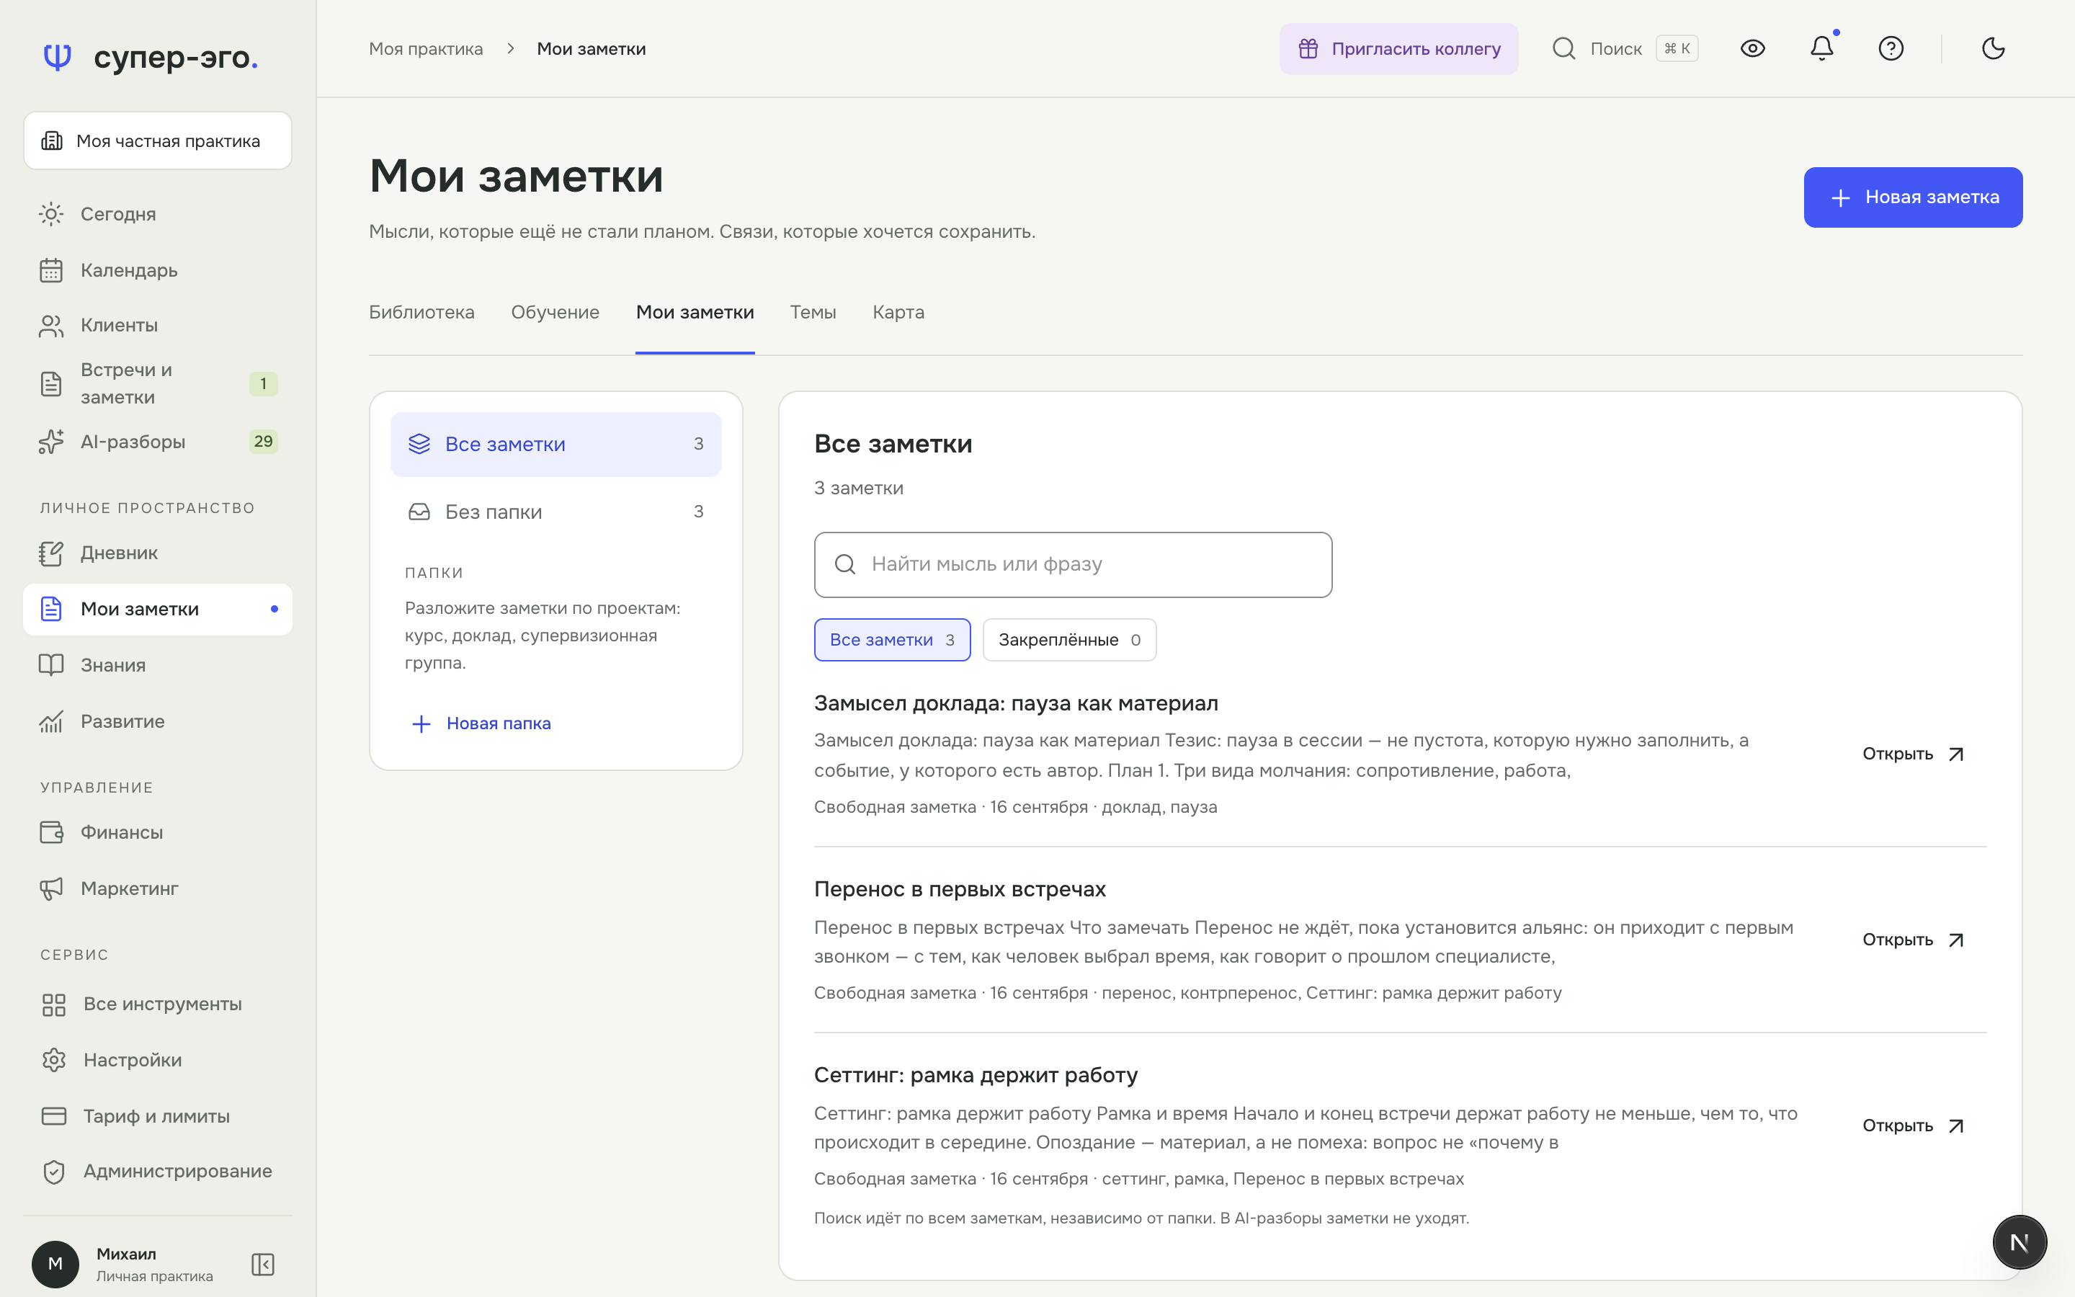Click the Новая заметка button
2075x1297 pixels.
(1913, 197)
